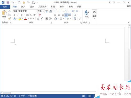Insert enclosed character circle icon
The height and width of the screenshot is (98, 131).
tap(50, 19)
